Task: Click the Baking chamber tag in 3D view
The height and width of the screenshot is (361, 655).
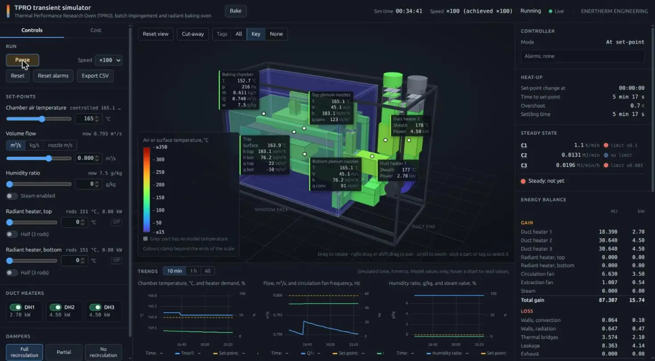Action: coord(239,90)
